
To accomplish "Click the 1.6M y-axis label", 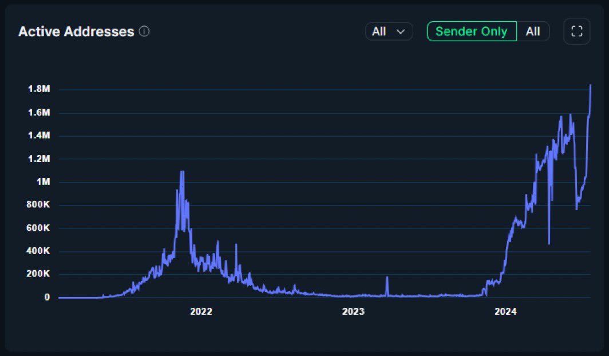I will 39,112.
